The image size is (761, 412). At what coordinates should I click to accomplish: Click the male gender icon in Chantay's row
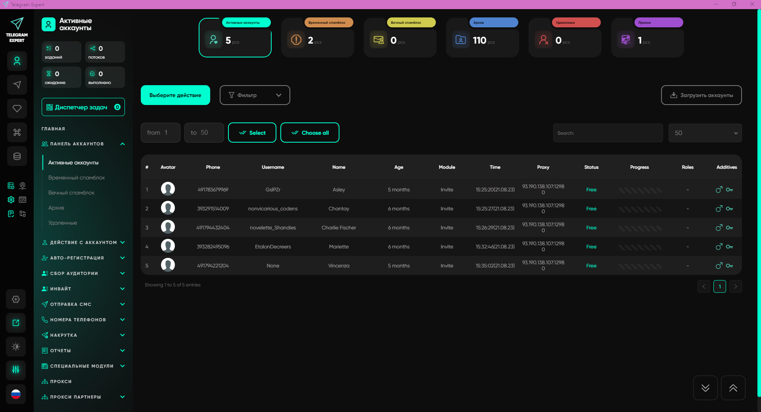click(719, 209)
